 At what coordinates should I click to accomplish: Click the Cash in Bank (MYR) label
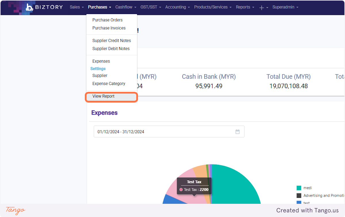click(x=209, y=77)
